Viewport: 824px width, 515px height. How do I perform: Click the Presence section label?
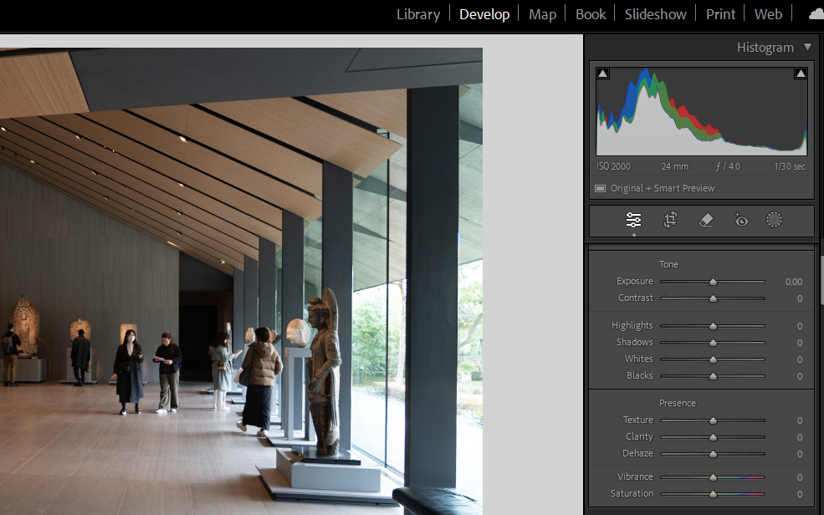click(x=678, y=403)
